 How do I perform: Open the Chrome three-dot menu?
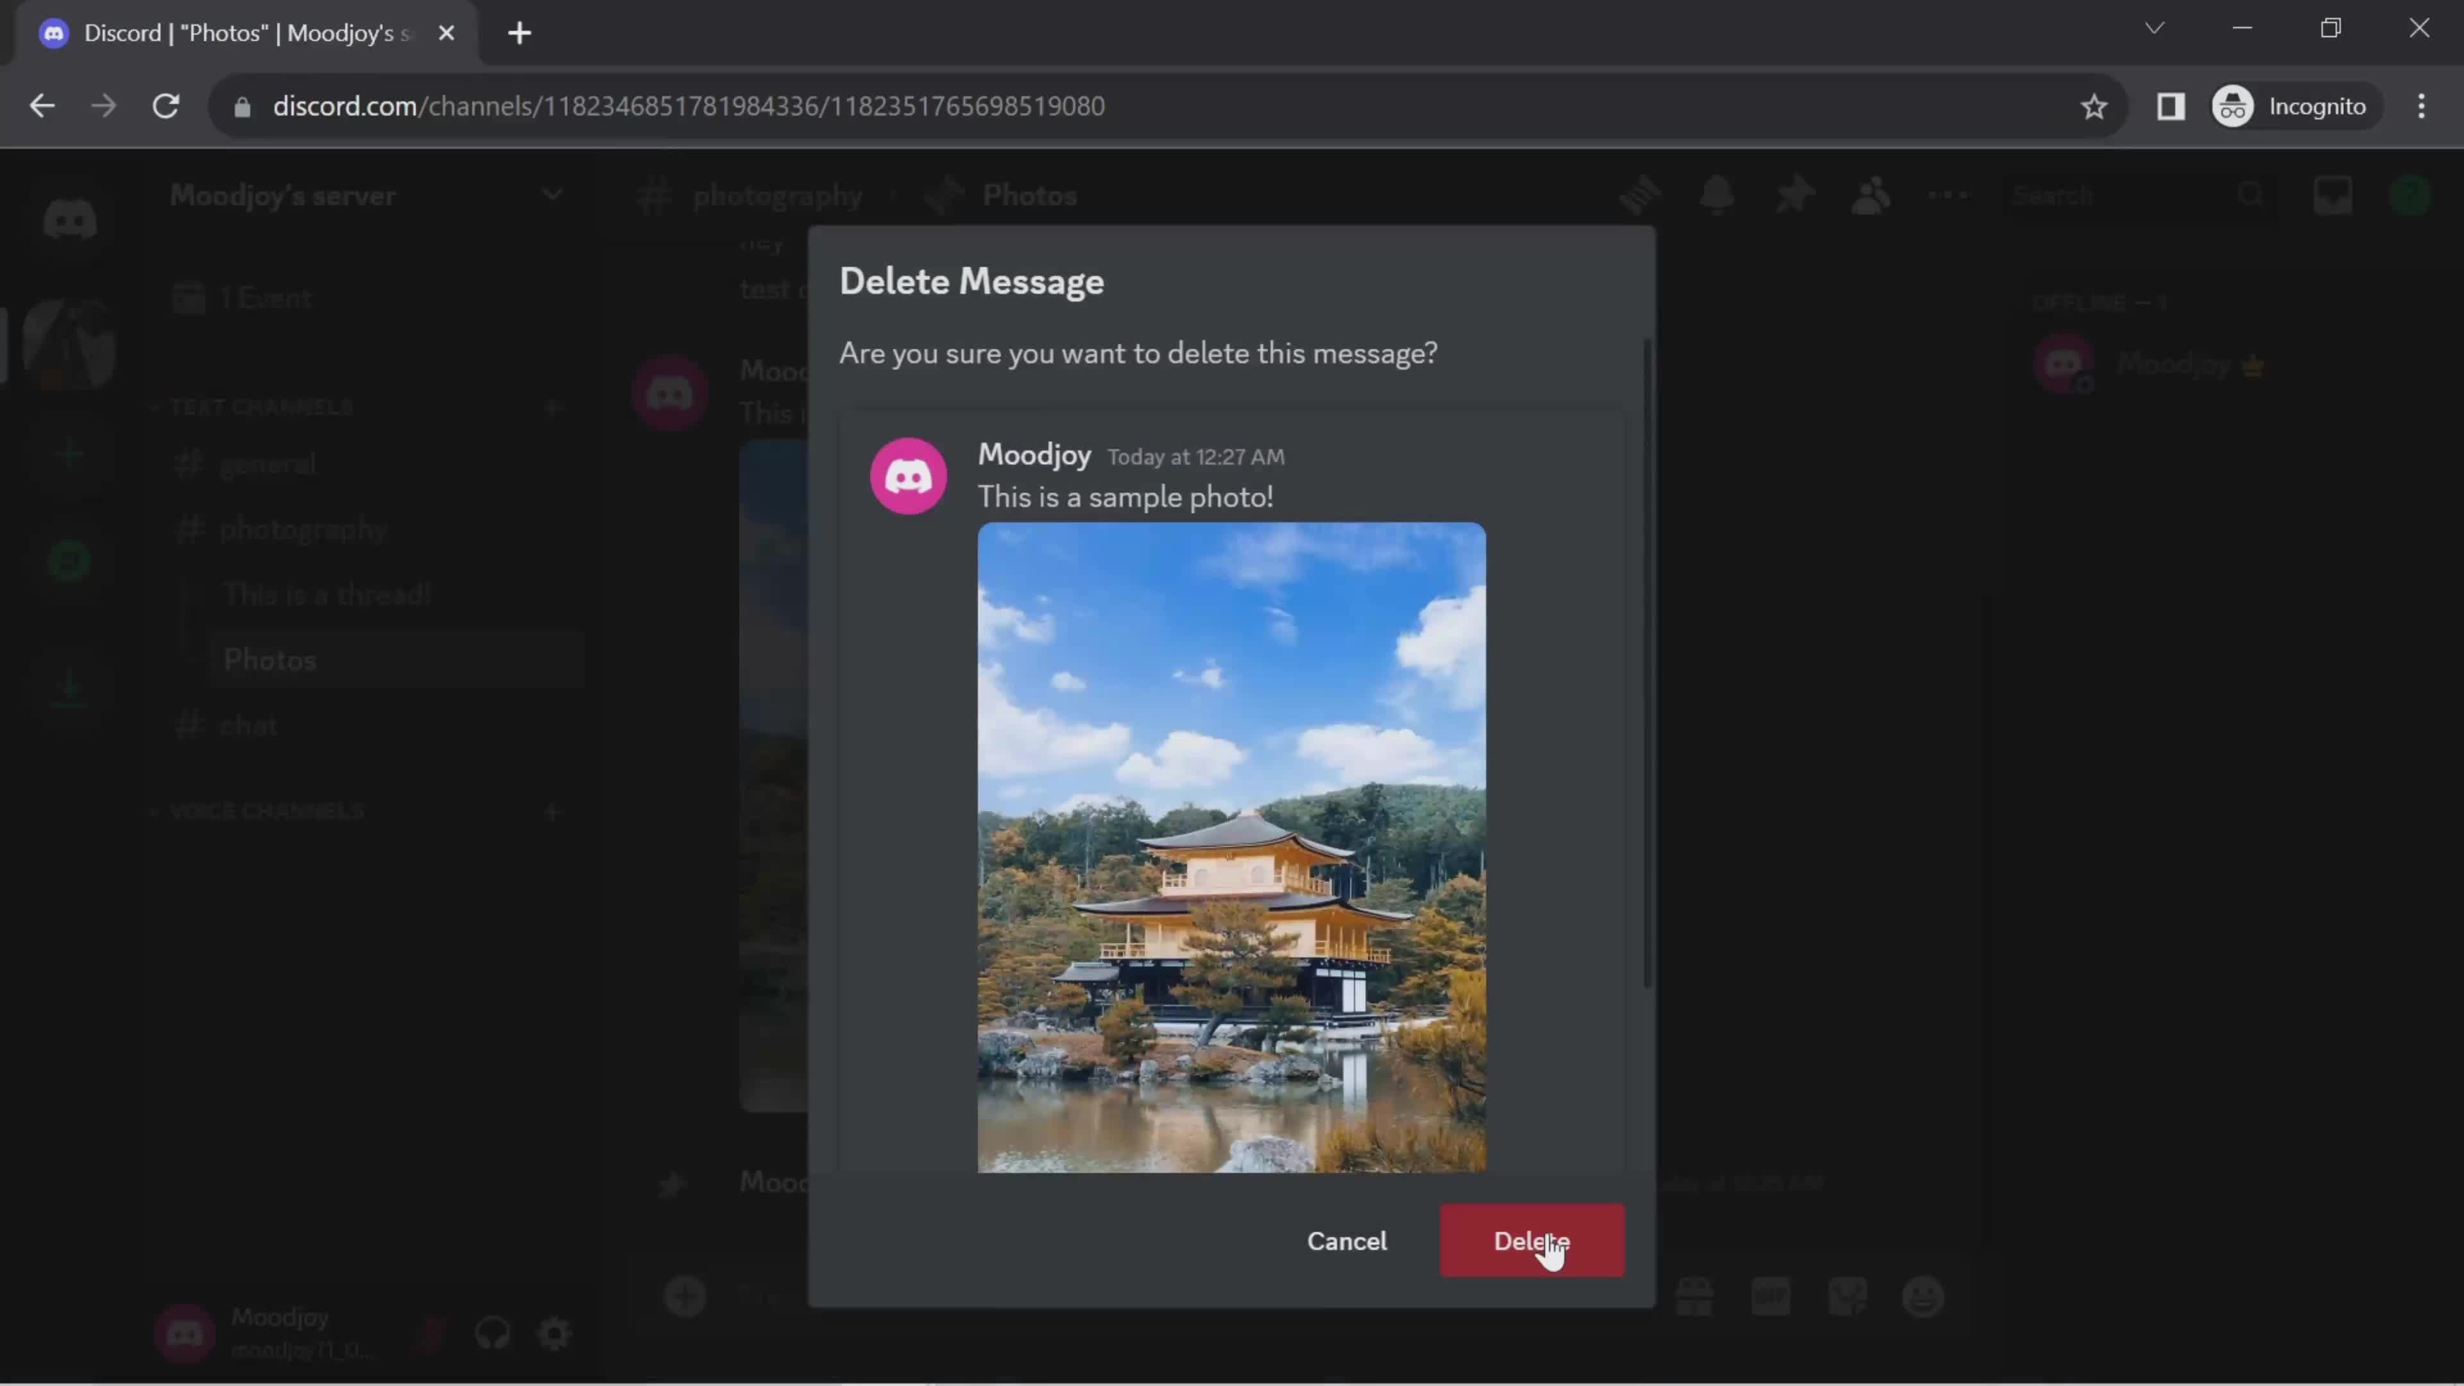coord(2421,106)
